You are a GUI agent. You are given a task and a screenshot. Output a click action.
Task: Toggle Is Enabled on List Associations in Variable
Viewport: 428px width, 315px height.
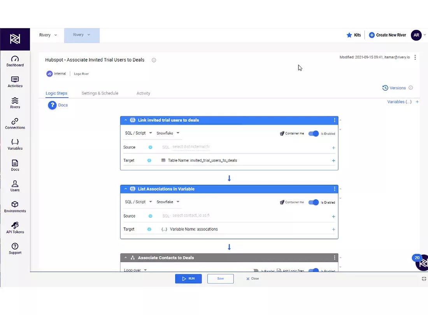click(313, 202)
